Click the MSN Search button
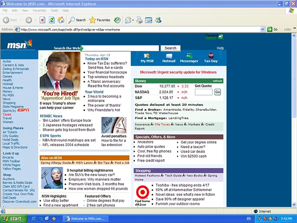297x223 pixels. pyautogui.click(x=171, y=48)
